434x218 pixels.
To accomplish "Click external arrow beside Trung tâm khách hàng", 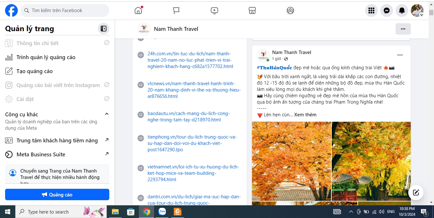I will 107,140.
